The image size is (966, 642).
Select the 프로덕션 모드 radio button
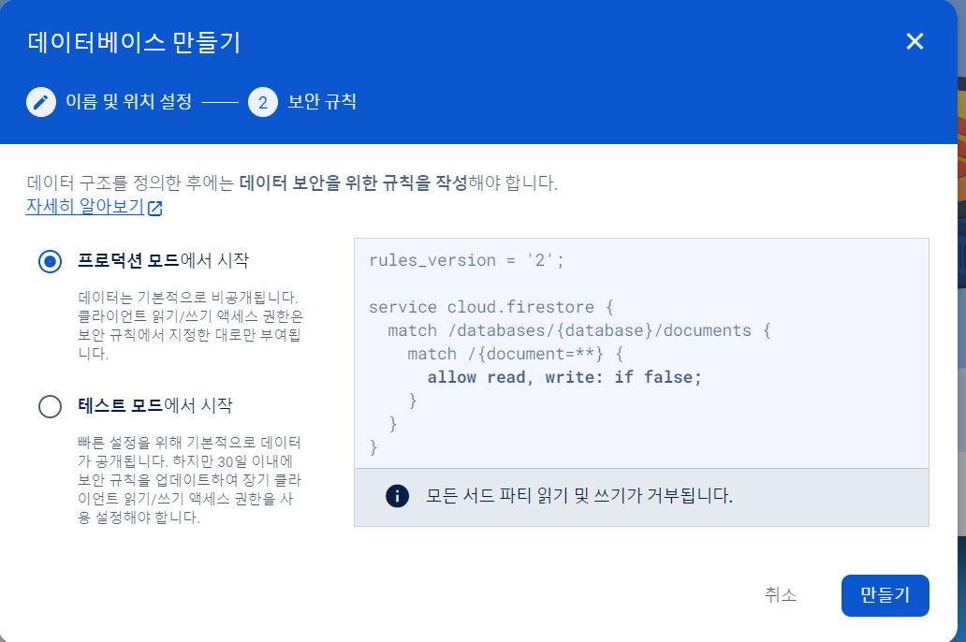50,261
